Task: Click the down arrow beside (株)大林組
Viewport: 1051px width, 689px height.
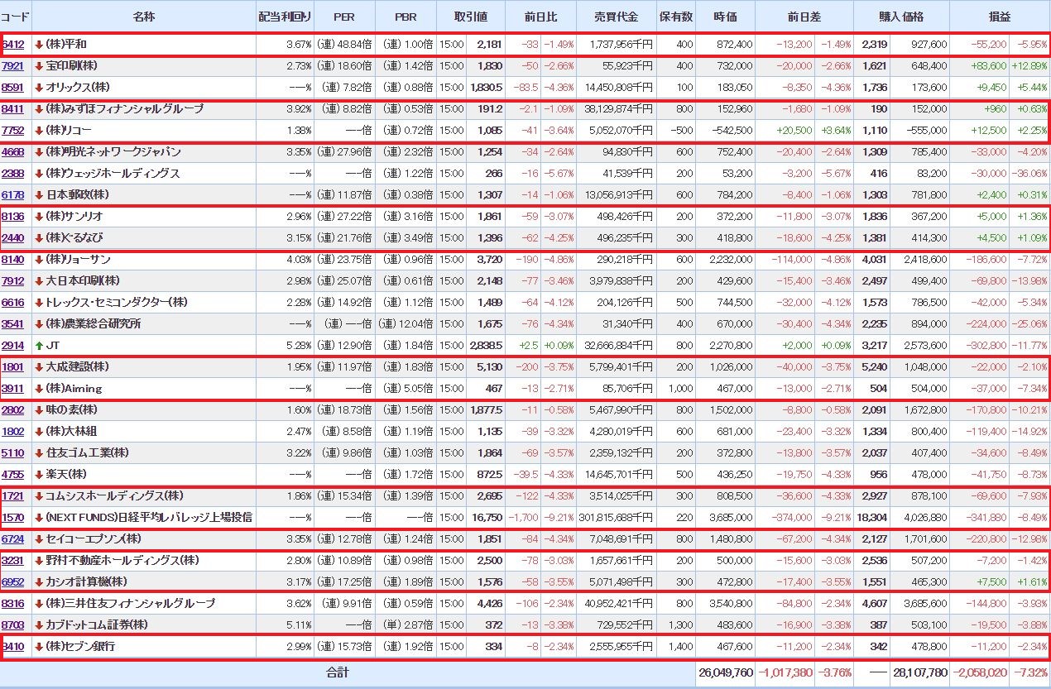Action: 38,431
